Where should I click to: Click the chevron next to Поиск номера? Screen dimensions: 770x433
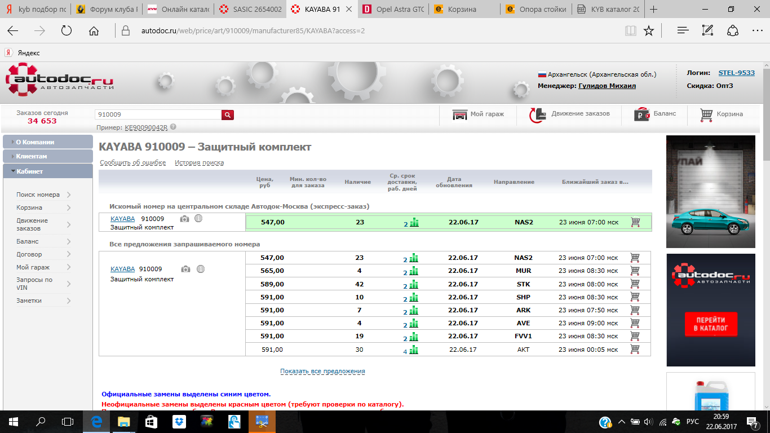(68, 195)
